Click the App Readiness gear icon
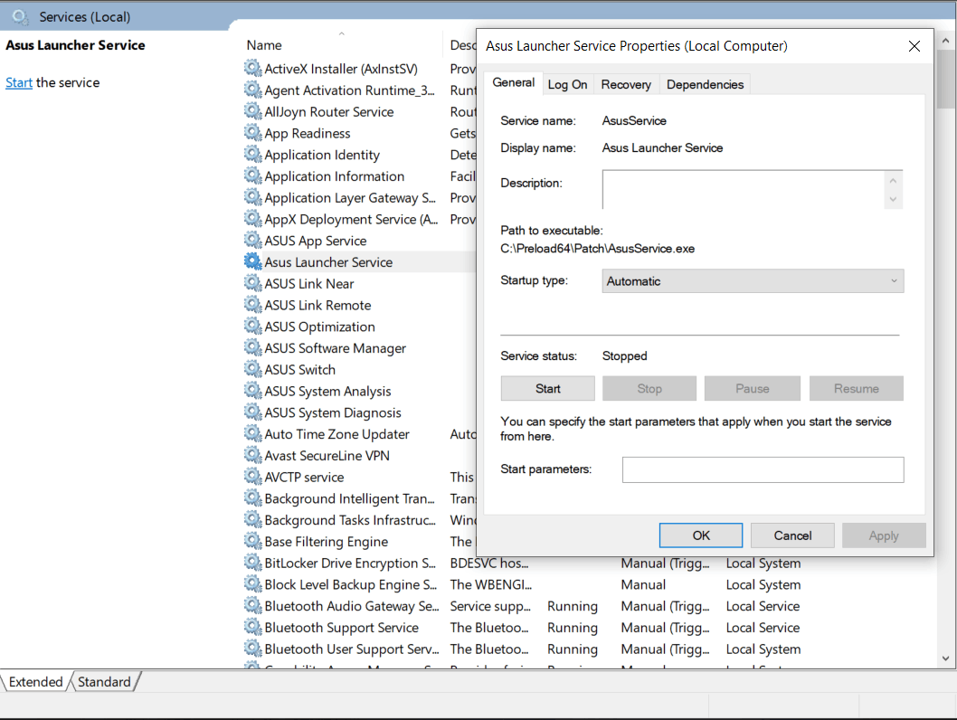The width and height of the screenshot is (957, 720). 252,132
